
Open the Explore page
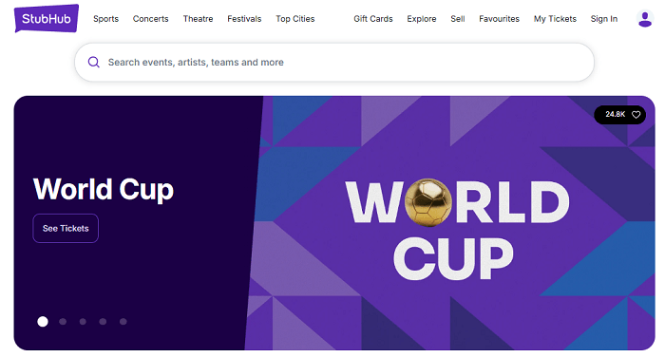(x=422, y=19)
